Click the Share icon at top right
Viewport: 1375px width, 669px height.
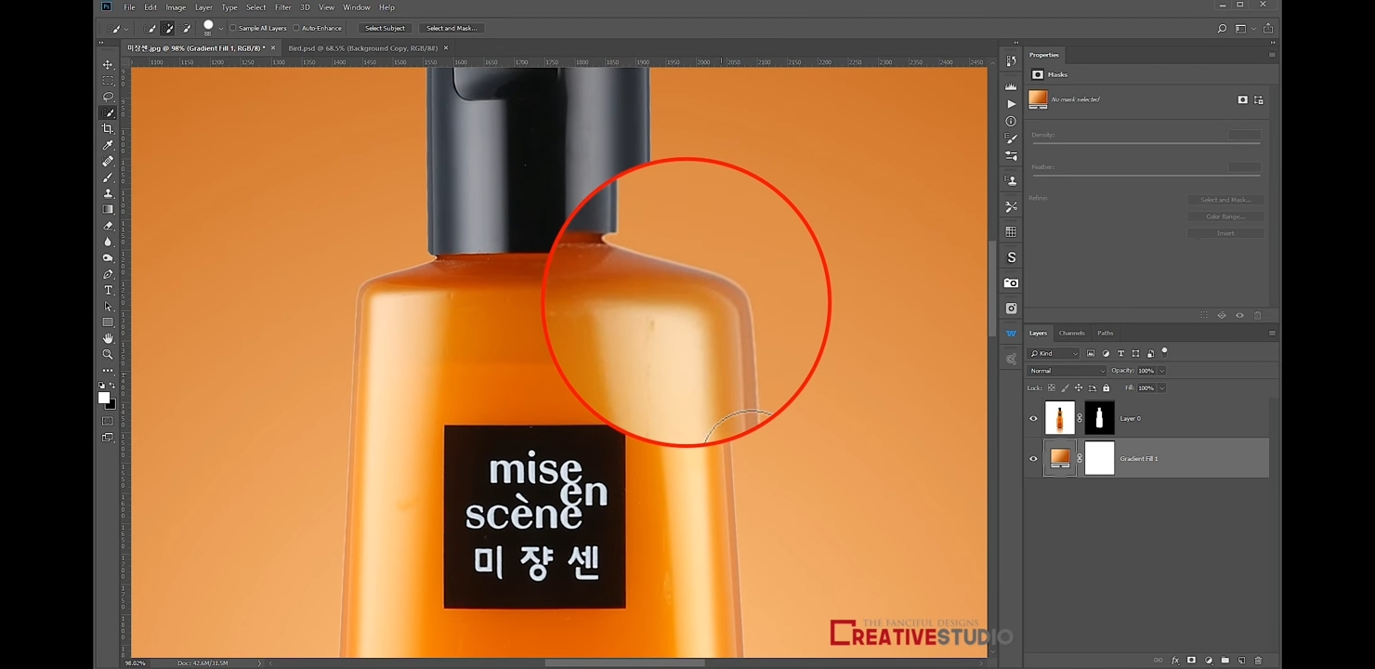(1268, 29)
